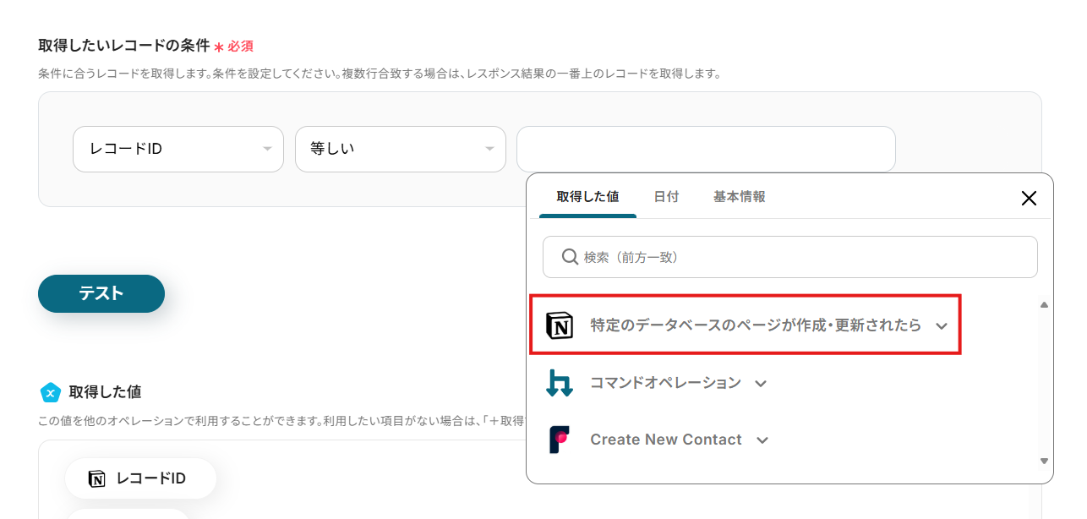Open the 等しい condition dropdown
This screenshot has height=519, width=1087.
click(x=401, y=149)
